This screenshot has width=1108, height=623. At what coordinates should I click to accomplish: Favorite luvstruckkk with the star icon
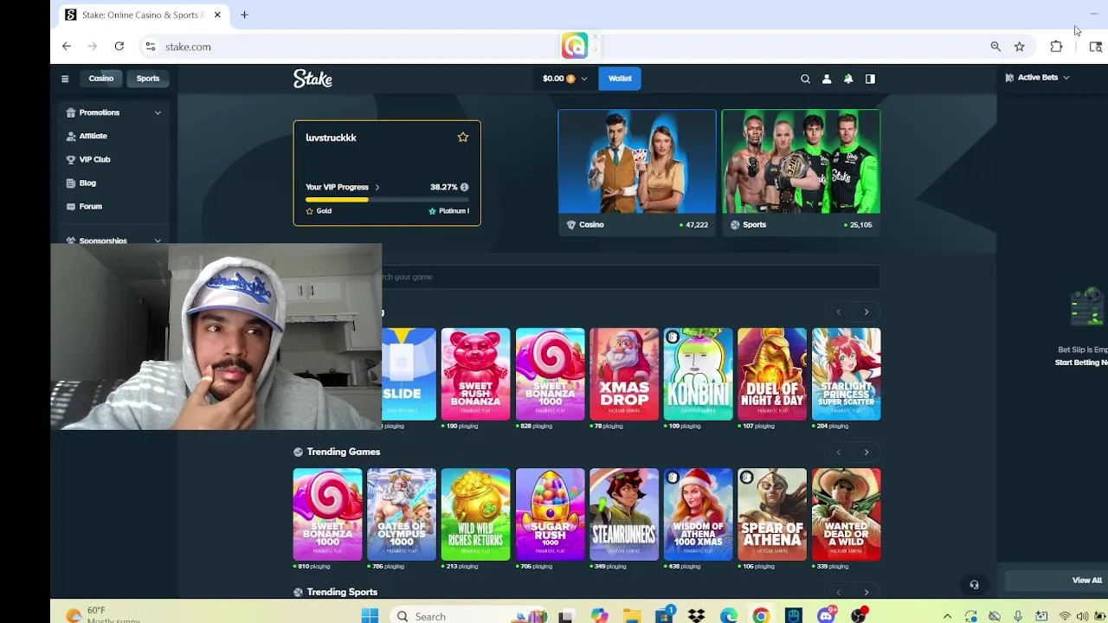pos(463,138)
